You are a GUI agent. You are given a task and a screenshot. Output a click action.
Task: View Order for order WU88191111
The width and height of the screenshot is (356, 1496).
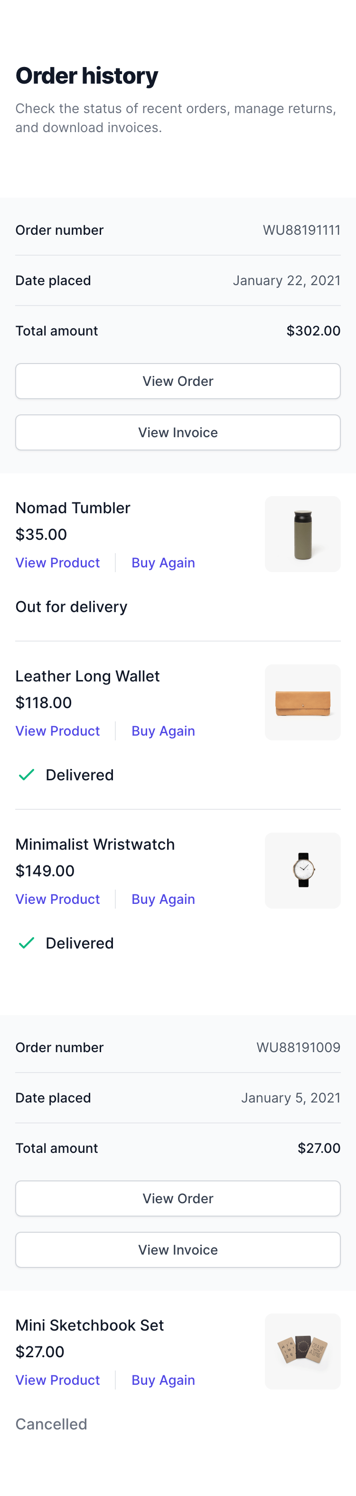click(x=178, y=381)
